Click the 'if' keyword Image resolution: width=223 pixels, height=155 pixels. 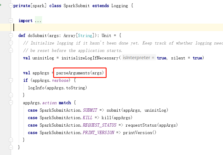[25, 80]
